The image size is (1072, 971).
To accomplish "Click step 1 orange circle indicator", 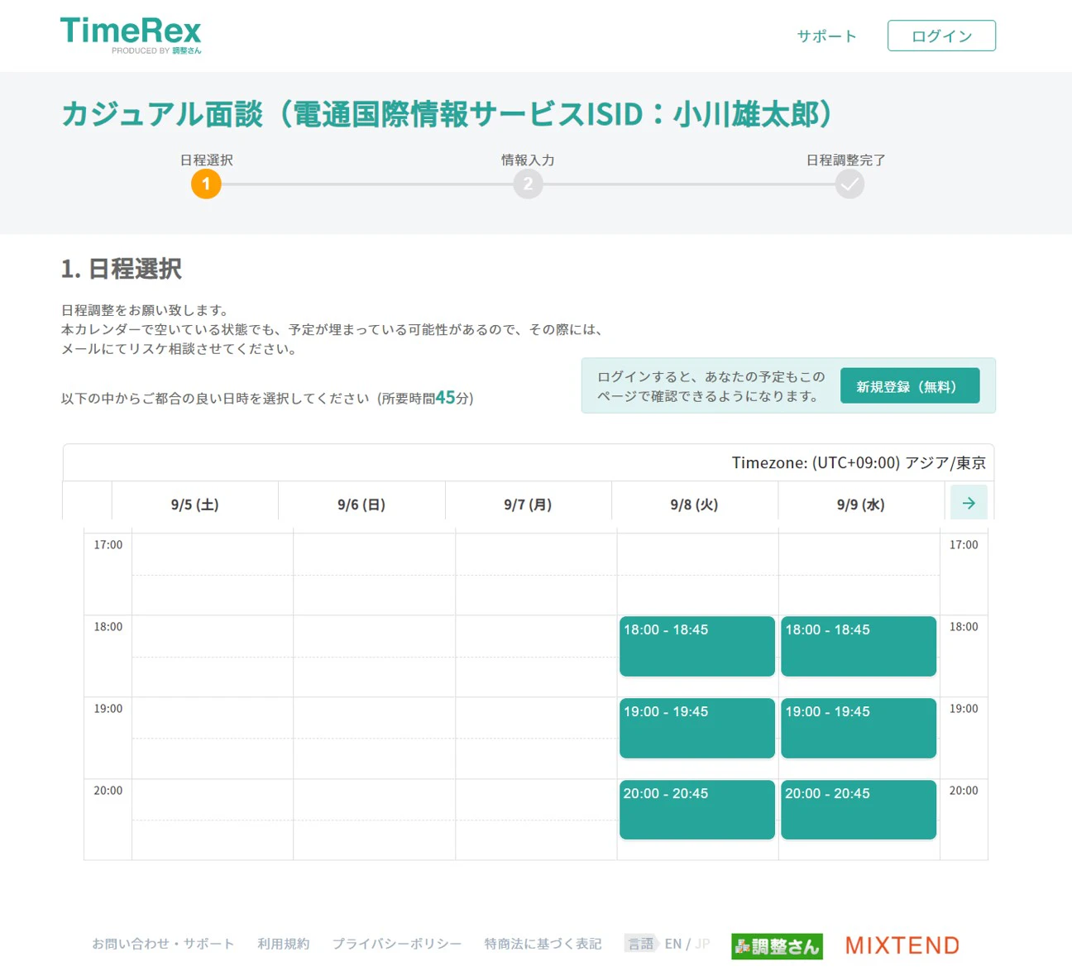I will tap(206, 184).
